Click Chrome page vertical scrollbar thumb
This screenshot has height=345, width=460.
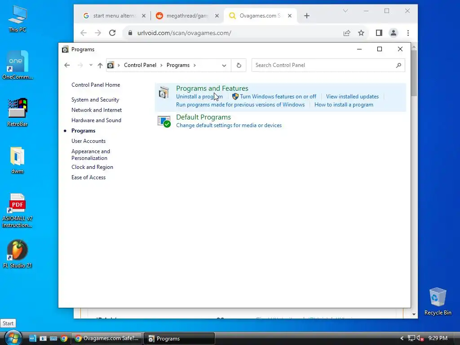coord(414,73)
